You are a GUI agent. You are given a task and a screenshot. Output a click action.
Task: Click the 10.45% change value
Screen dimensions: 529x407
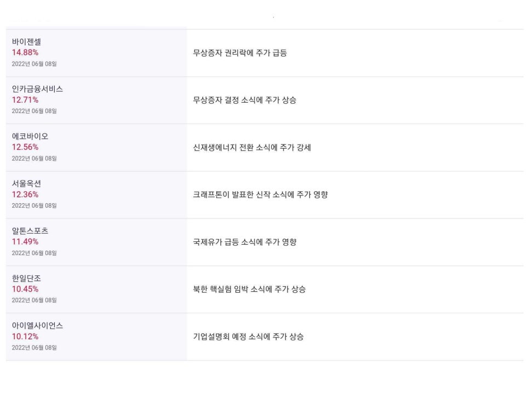pyautogui.click(x=25, y=289)
